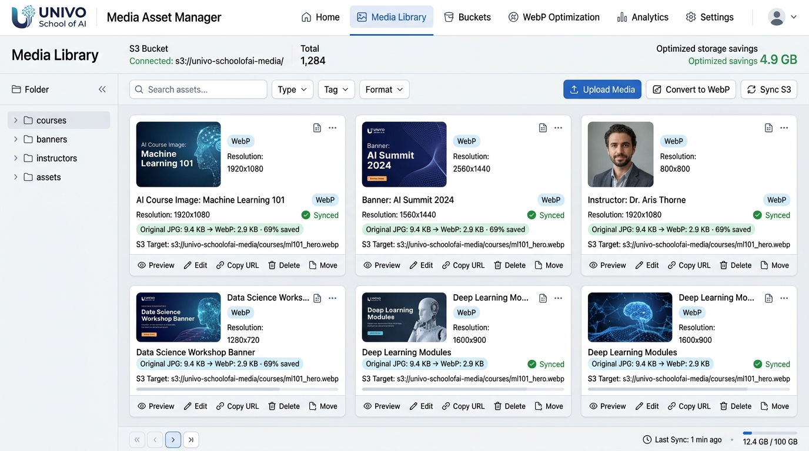
Task: Go to the next page of assets
Action: [173, 439]
